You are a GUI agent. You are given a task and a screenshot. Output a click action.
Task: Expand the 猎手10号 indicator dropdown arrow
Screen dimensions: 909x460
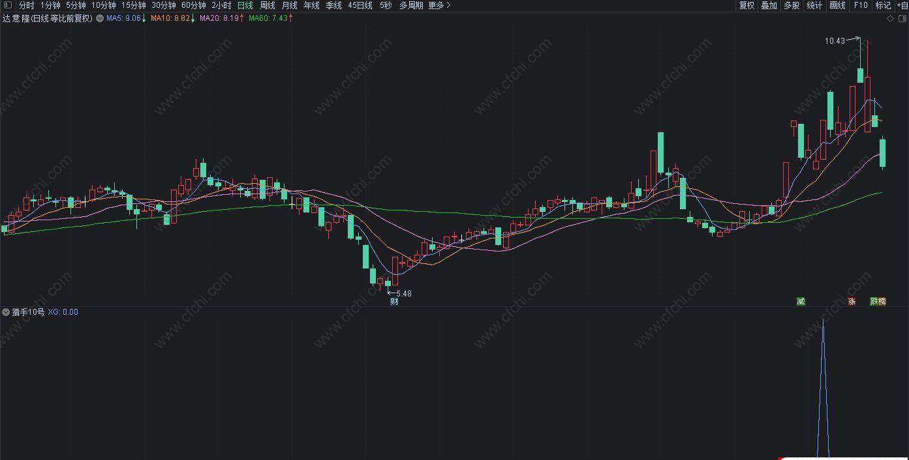pyautogui.click(x=7, y=312)
